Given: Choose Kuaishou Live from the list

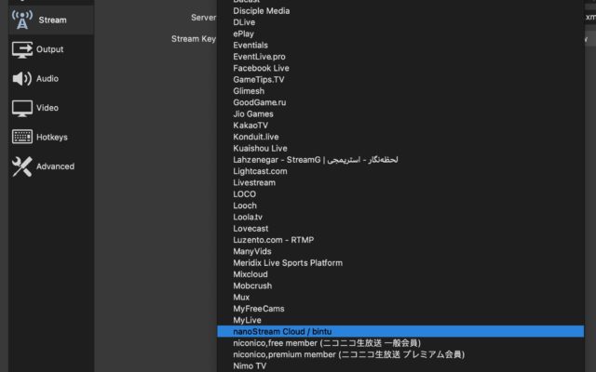Looking at the screenshot, I should pos(260,148).
